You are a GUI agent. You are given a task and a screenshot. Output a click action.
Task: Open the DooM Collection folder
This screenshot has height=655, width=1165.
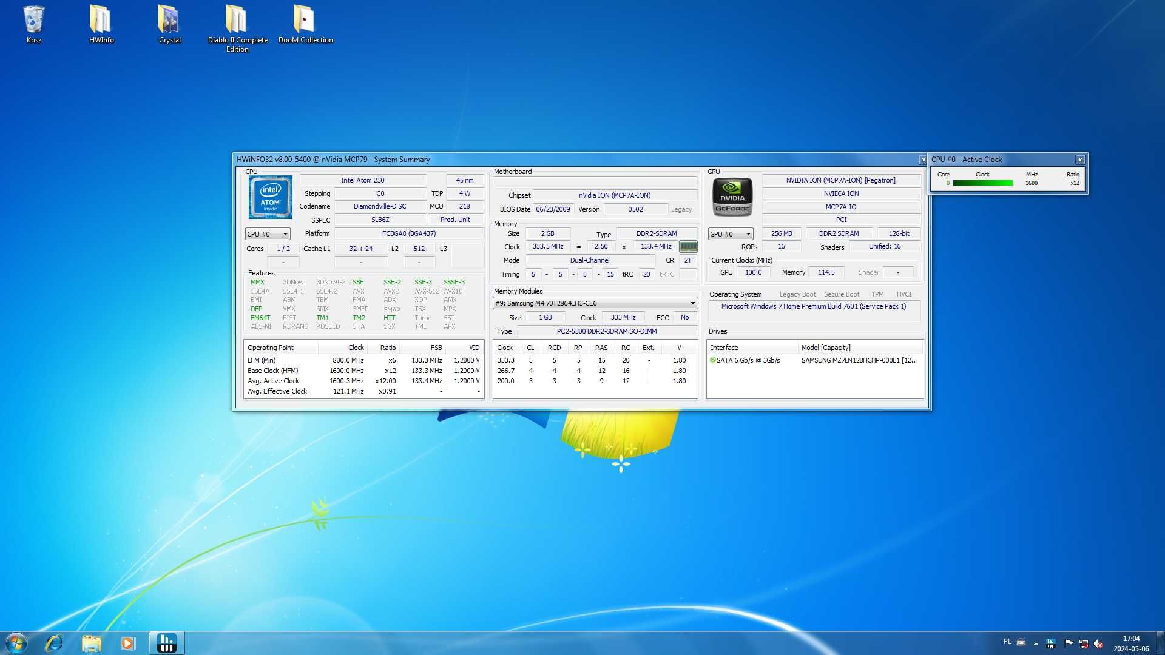[x=305, y=24]
